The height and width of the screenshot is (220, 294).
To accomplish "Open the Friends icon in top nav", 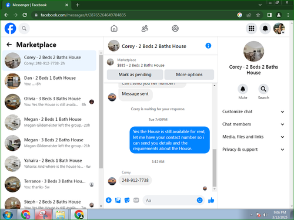I will pos(145,29).
